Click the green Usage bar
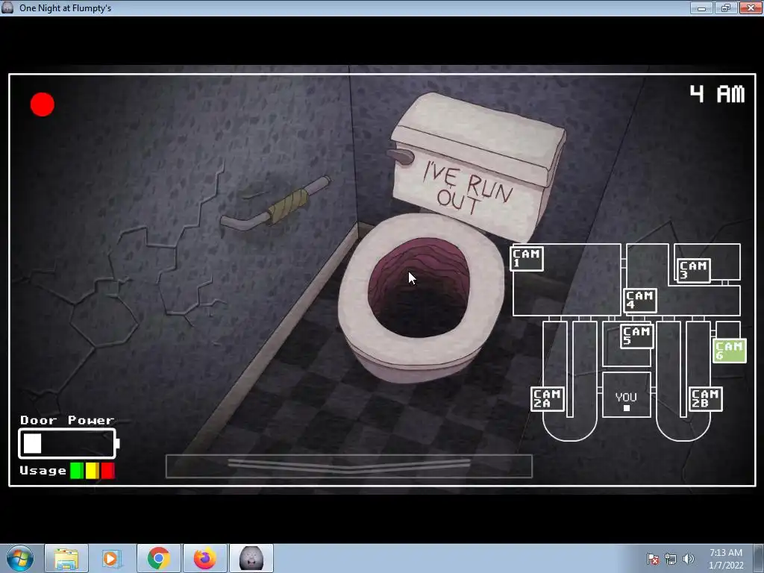Image resolution: width=764 pixels, height=573 pixels. click(x=77, y=471)
